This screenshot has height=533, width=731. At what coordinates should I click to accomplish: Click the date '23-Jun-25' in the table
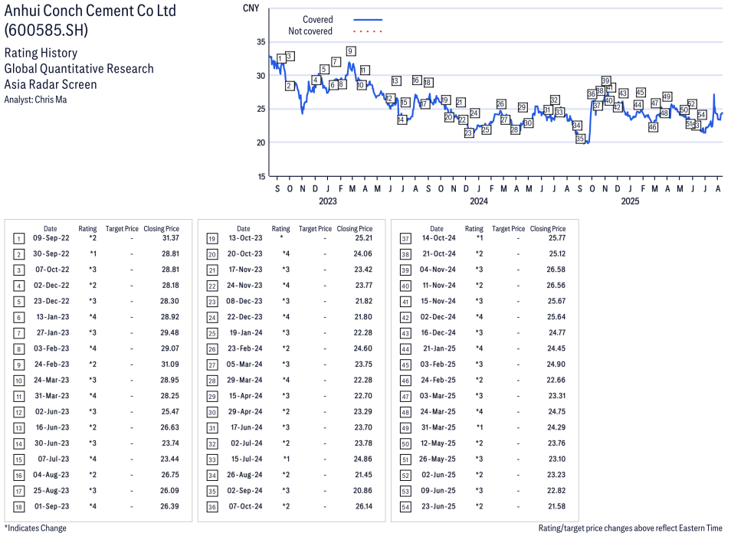coord(438,506)
